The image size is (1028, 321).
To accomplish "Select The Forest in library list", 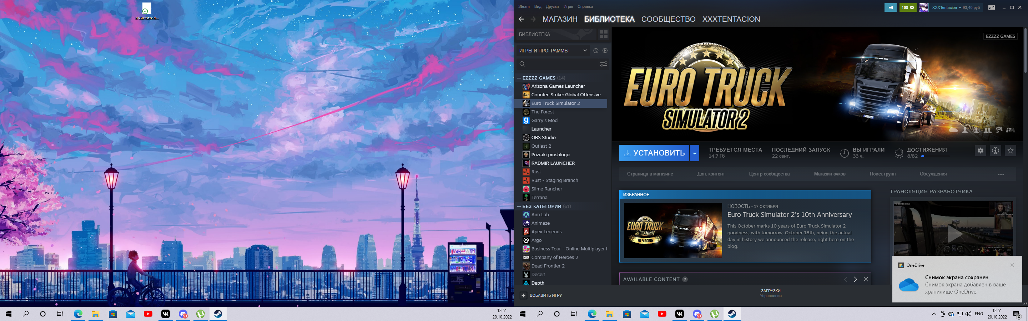I will pos(561,112).
